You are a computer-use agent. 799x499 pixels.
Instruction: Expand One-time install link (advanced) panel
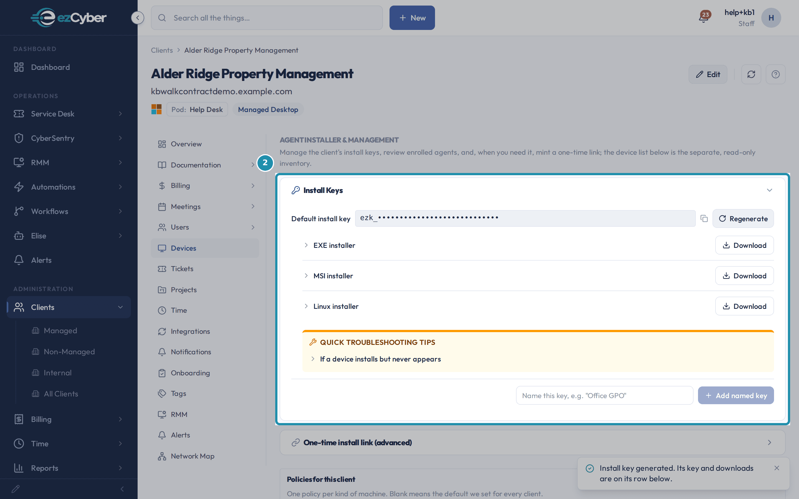pyautogui.click(x=532, y=442)
